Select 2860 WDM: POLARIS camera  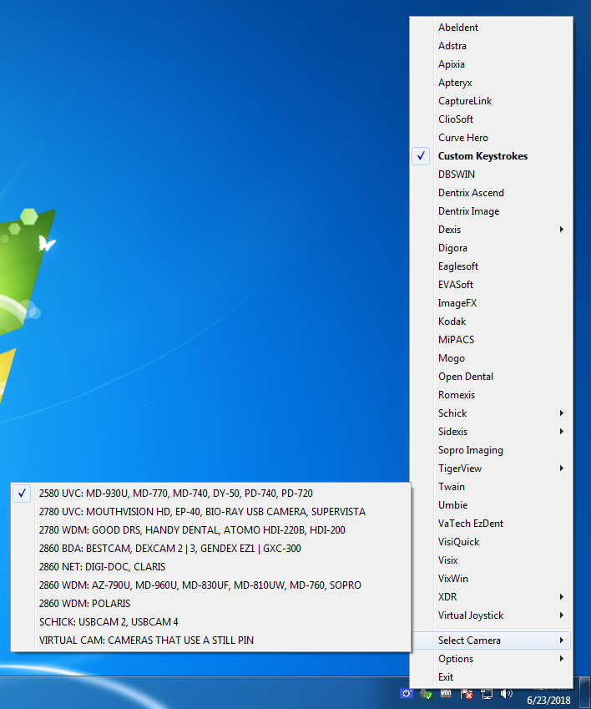pos(210,604)
